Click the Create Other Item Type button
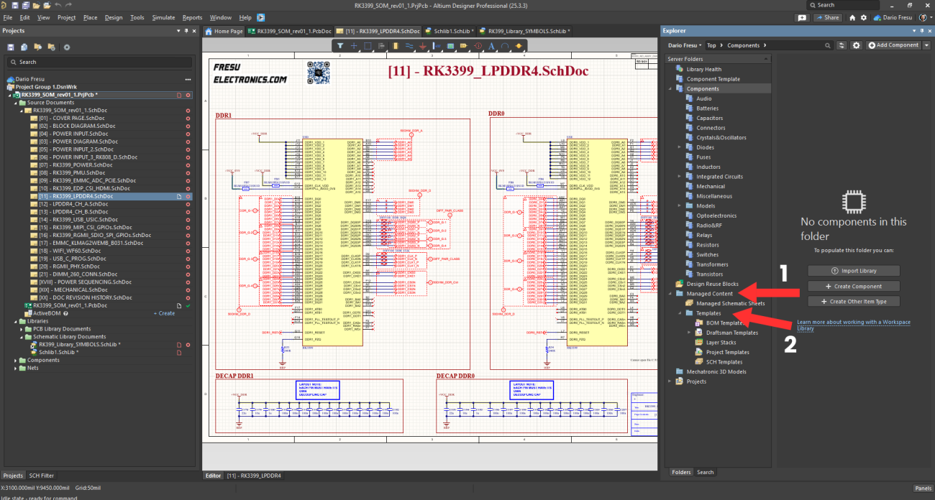Screen dimensions: 935x500 (x=854, y=301)
